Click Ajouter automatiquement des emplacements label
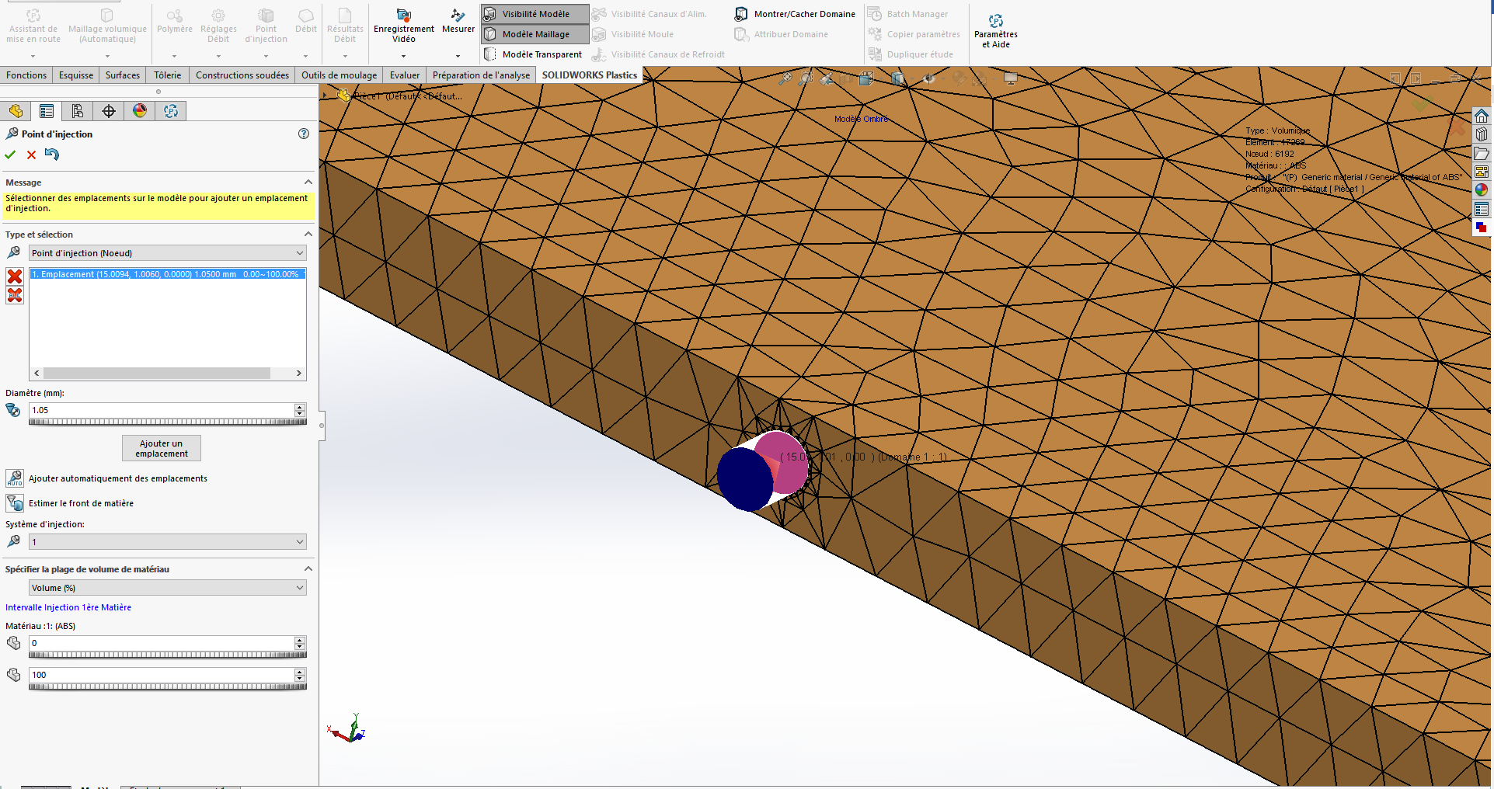 click(x=118, y=478)
